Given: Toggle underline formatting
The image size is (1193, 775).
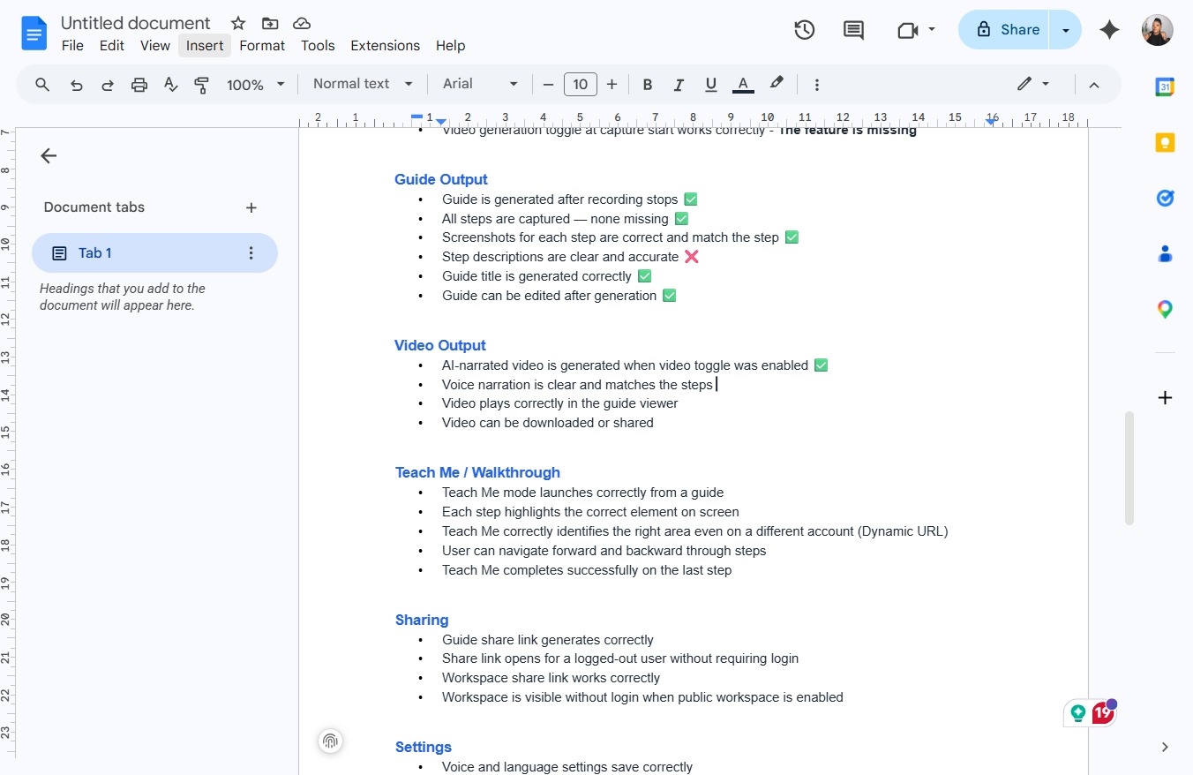Looking at the screenshot, I should click(710, 85).
